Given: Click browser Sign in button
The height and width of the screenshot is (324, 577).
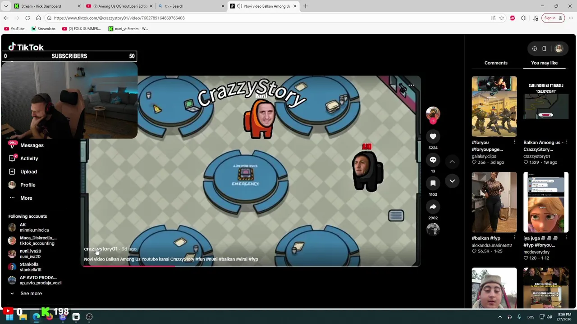Looking at the screenshot, I should pyautogui.click(x=553, y=18).
